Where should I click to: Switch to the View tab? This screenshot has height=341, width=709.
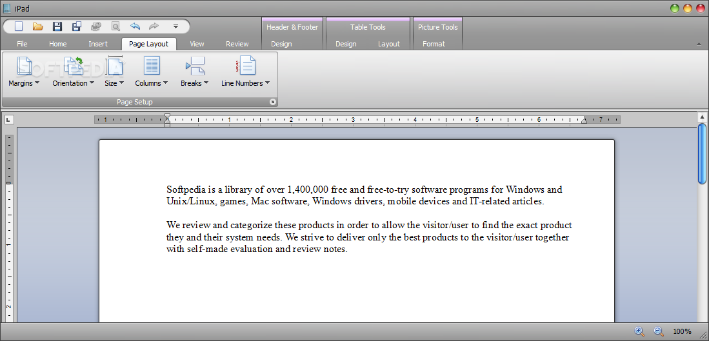click(x=197, y=44)
